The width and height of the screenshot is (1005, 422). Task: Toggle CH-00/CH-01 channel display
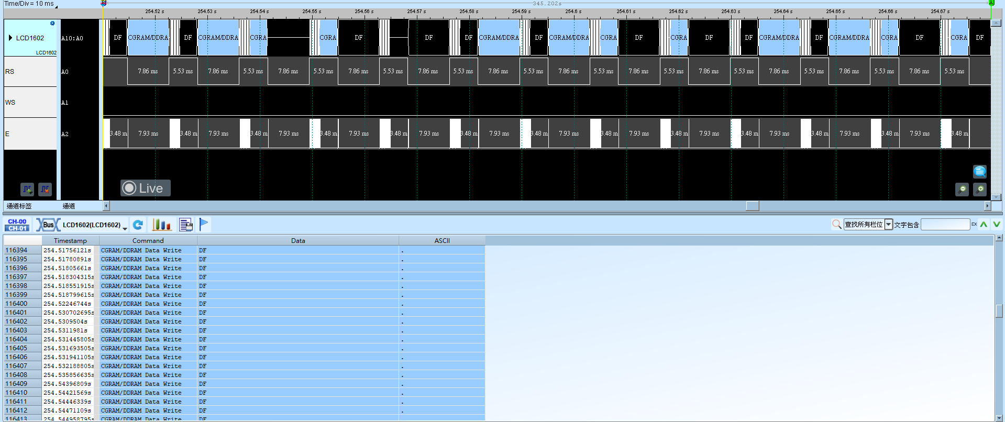(x=17, y=225)
